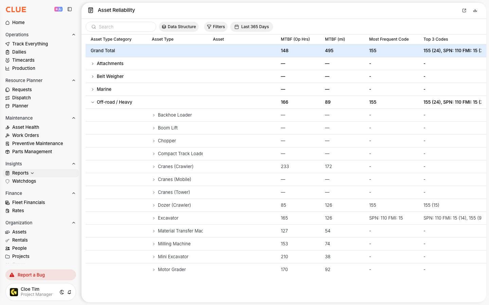Toggle dark mode moon icon

(62, 292)
